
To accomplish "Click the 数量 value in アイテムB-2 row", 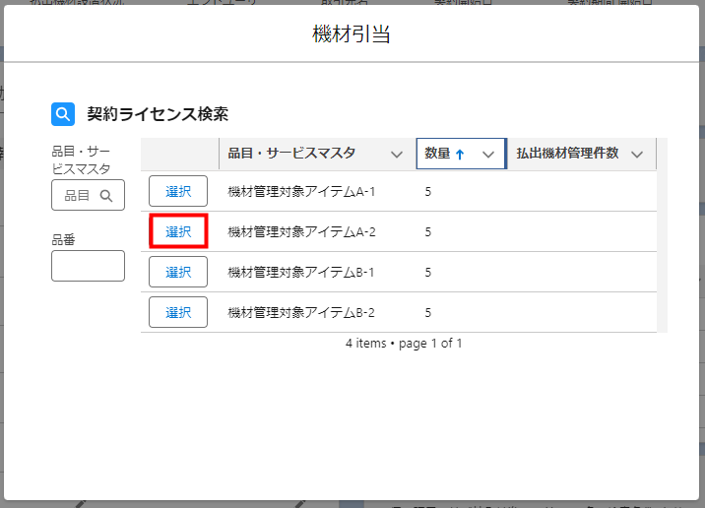I will (428, 312).
